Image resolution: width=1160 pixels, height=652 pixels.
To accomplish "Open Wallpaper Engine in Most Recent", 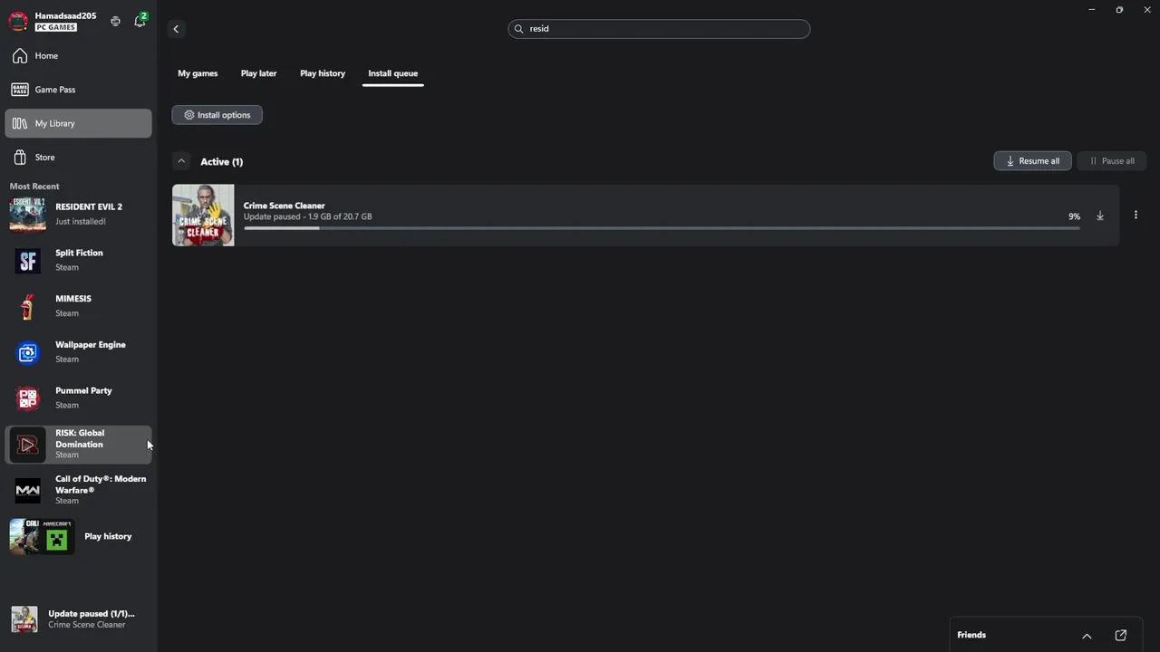I will [78, 352].
